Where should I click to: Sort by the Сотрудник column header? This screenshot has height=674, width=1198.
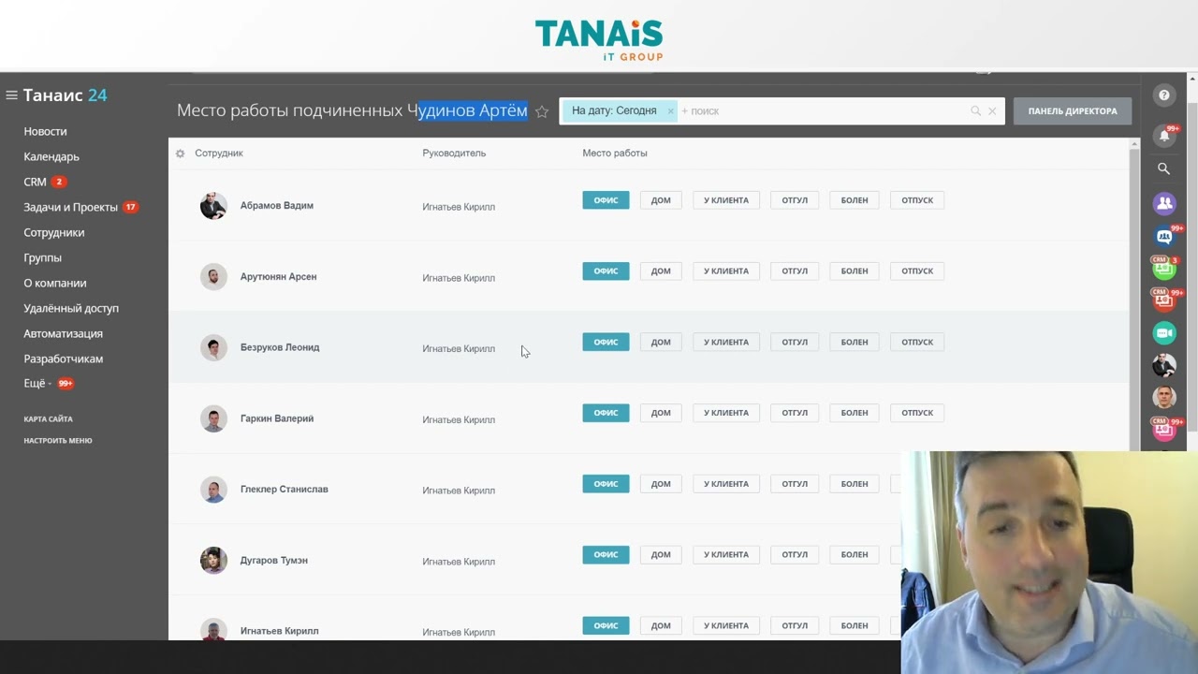point(219,154)
